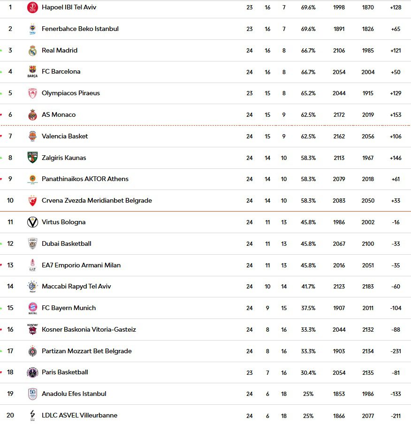This screenshot has height=425, width=411.
Task: Click the Anadolu Efes 50 logo
Action: point(32,394)
